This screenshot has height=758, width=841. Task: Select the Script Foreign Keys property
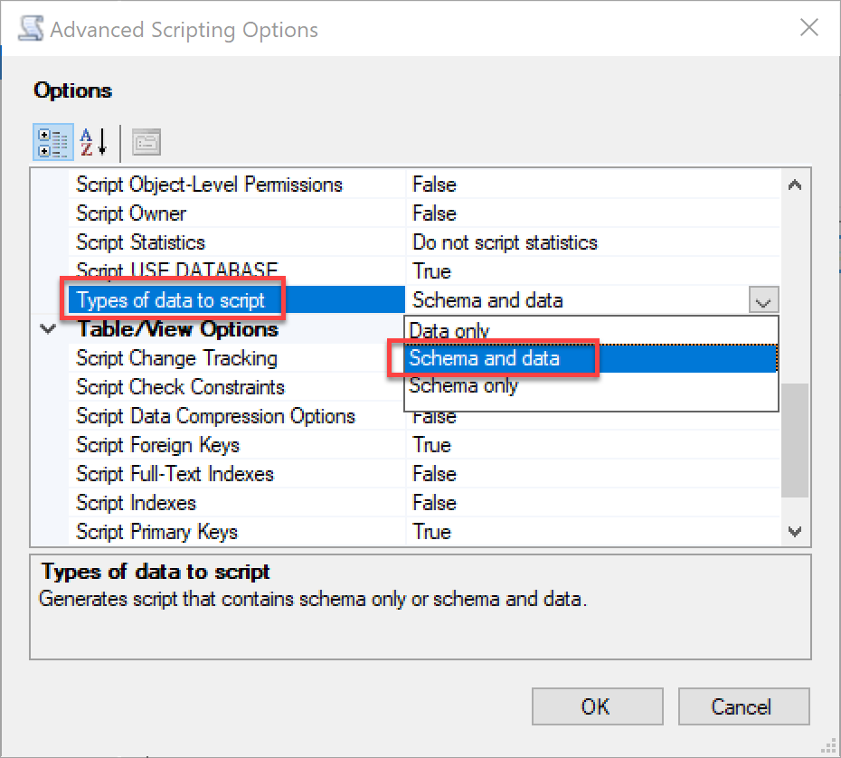pos(158,445)
